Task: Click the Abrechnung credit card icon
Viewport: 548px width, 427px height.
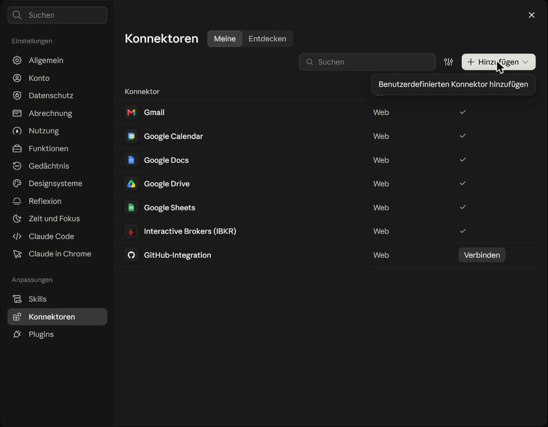Action: [17, 113]
